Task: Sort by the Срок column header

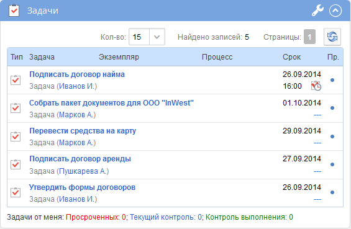Action: pyautogui.click(x=291, y=57)
